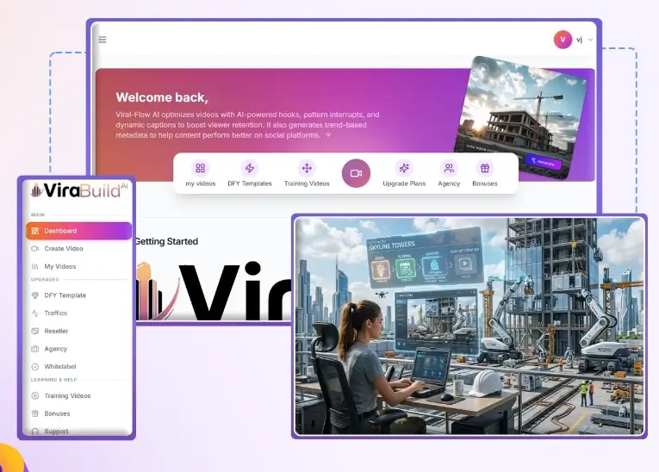Viewport: 659px width, 472px height.
Task: Click the ViraBuild AI logo in sidebar
Action: coord(79,190)
